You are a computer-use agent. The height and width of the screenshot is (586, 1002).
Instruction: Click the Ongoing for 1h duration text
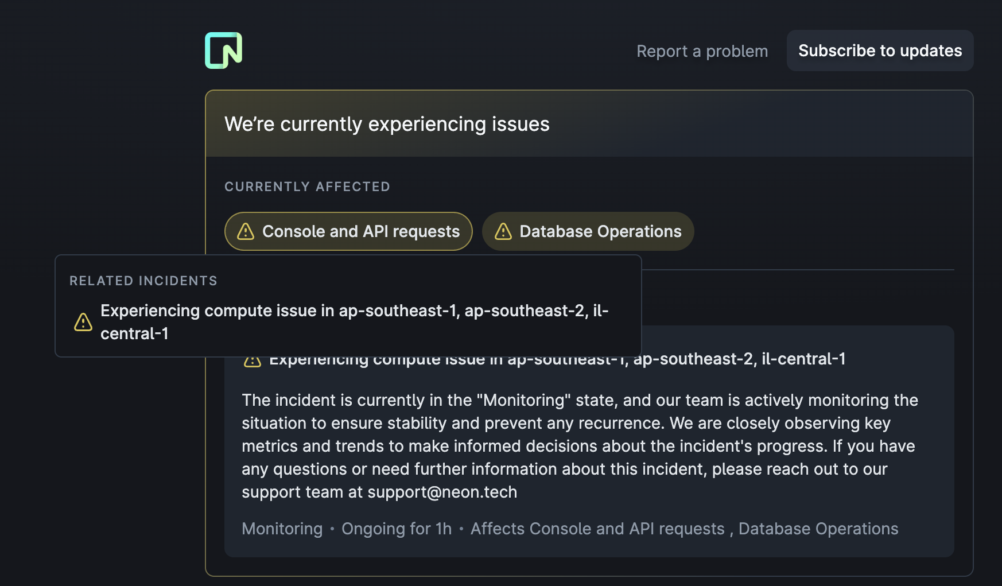coord(397,529)
